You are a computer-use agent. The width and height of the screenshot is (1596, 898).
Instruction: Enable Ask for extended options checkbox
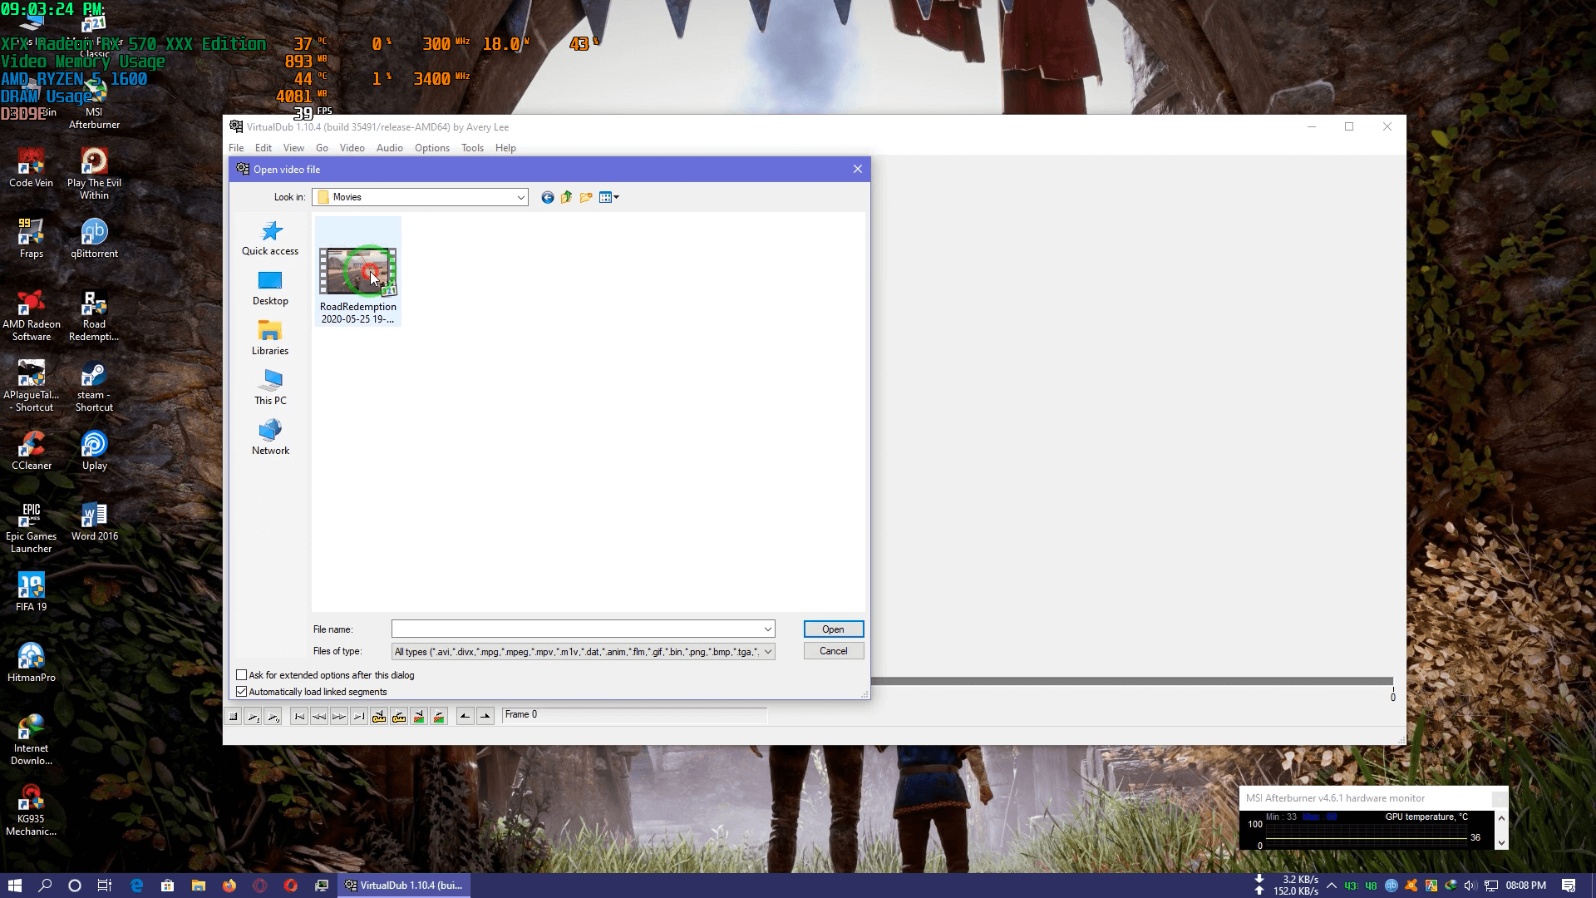(x=242, y=675)
